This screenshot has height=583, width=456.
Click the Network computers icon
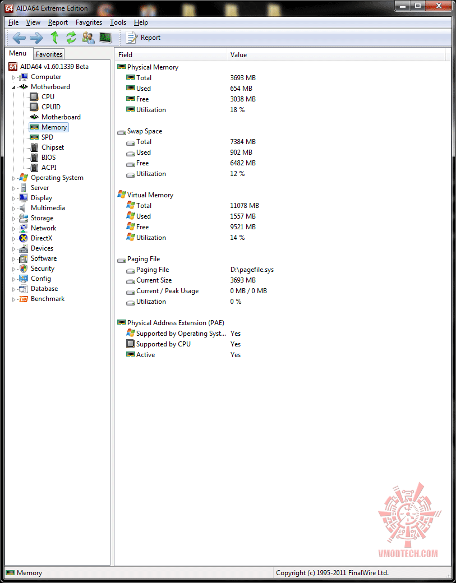[x=24, y=228]
